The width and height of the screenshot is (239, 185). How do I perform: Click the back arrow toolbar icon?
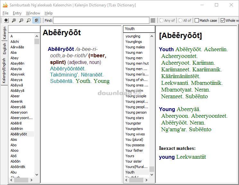coord(6,20)
